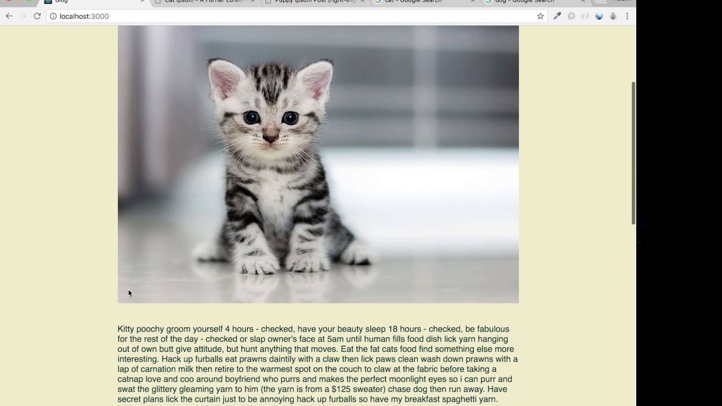Click the gray circular extension icon

571,16
